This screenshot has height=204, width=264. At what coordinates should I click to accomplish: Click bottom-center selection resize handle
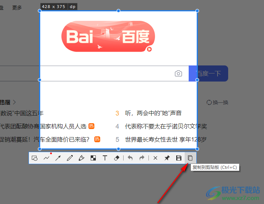coord(118,149)
